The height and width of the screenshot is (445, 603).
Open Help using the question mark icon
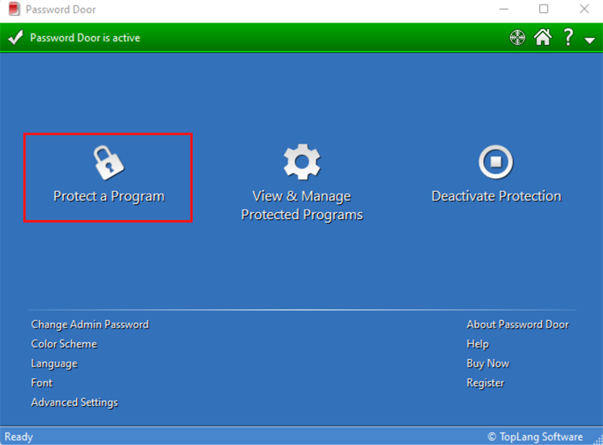tap(568, 37)
